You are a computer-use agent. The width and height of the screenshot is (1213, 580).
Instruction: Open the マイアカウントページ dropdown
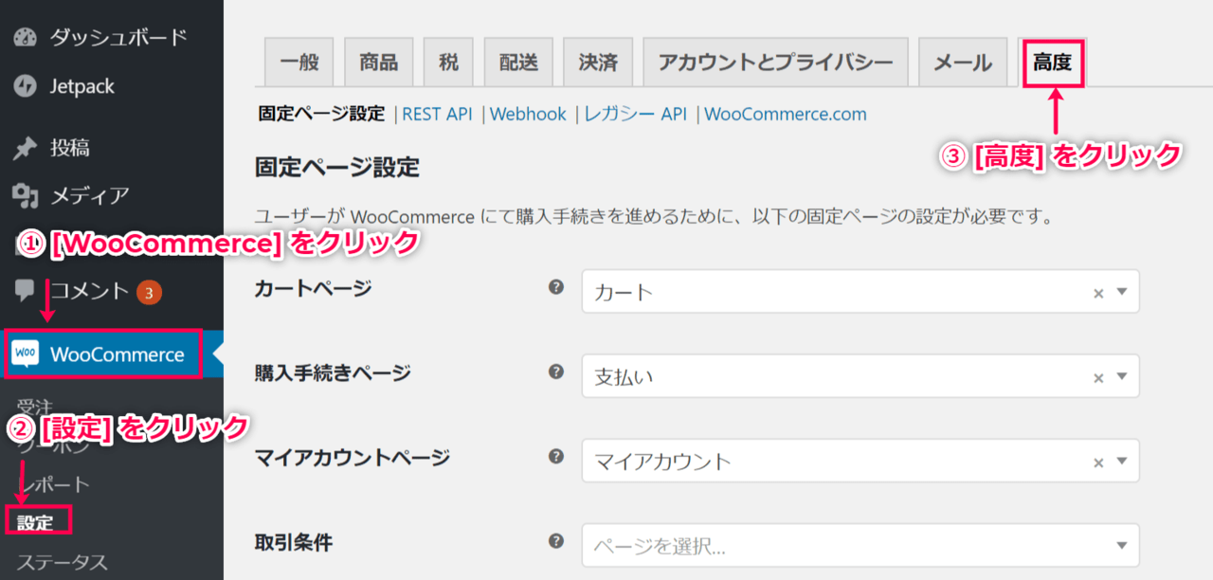(860, 461)
